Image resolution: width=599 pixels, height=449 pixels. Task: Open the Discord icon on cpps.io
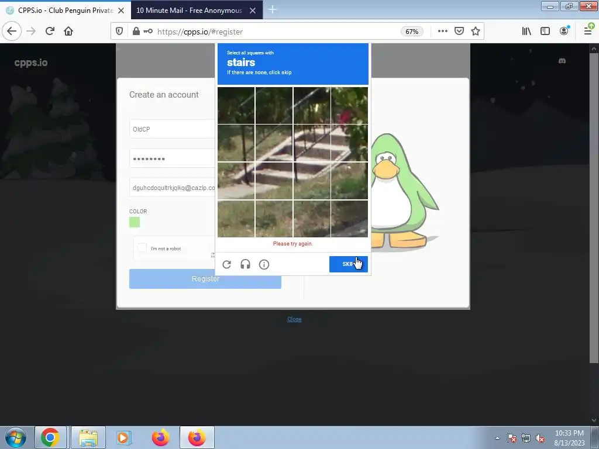coord(562,61)
